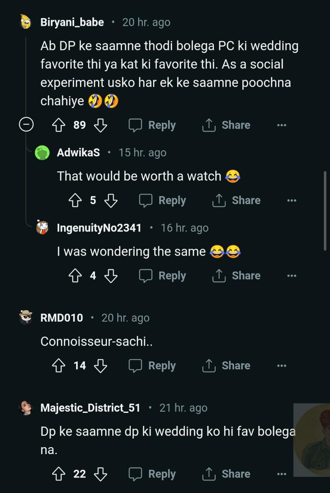Open IngenuityNo2341's username link
This screenshot has height=493, width=330.
(x=99, y=228)
